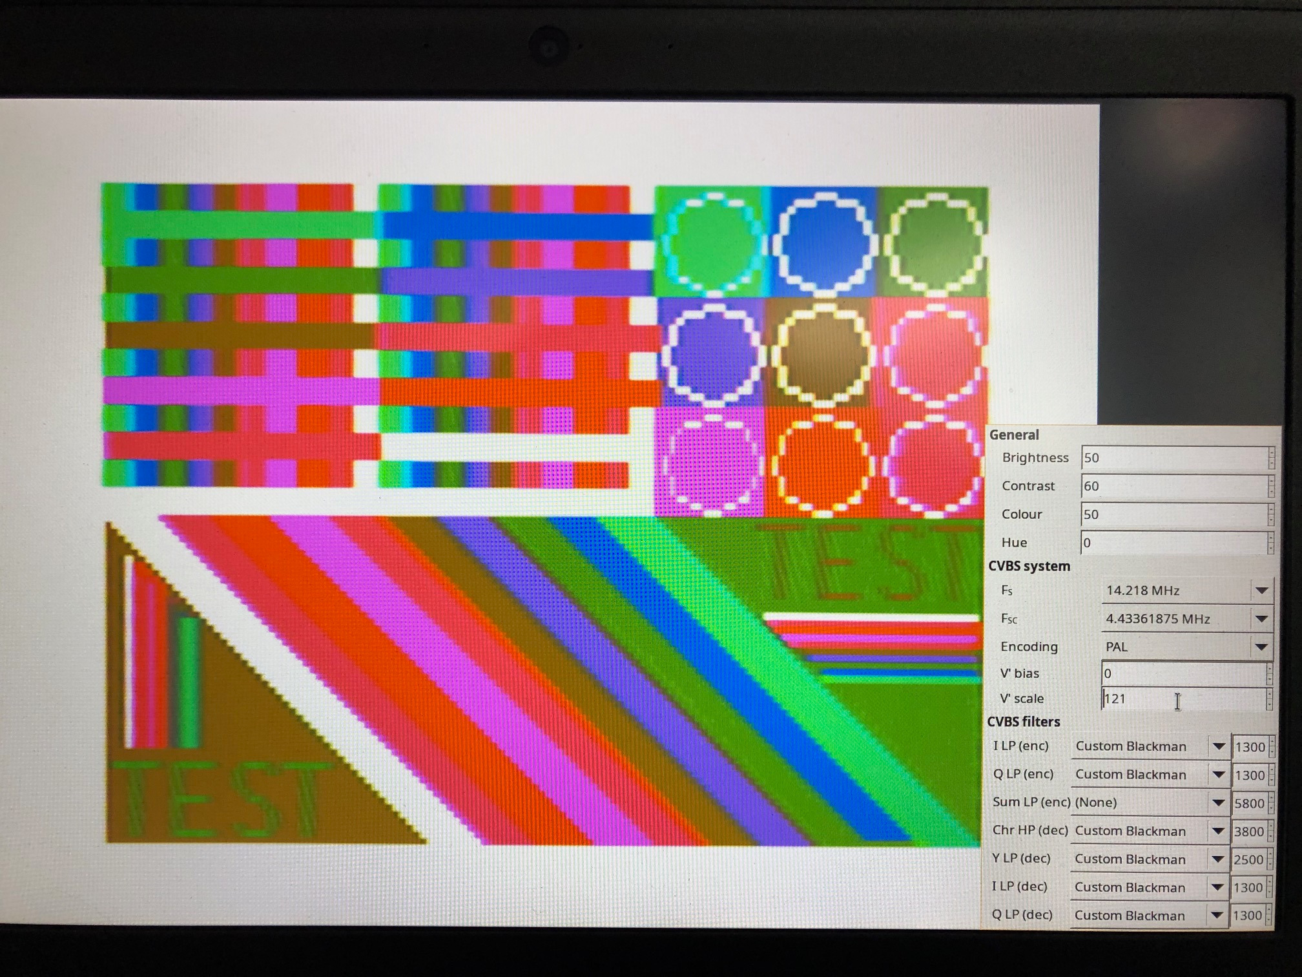Screen dimensions: 1302x977
Task: Click into the Brightness value field
Action: pyautogui.click(x=1173, y=458)
